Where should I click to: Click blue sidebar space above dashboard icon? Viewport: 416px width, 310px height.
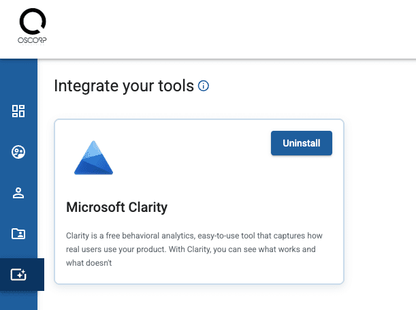18,78
